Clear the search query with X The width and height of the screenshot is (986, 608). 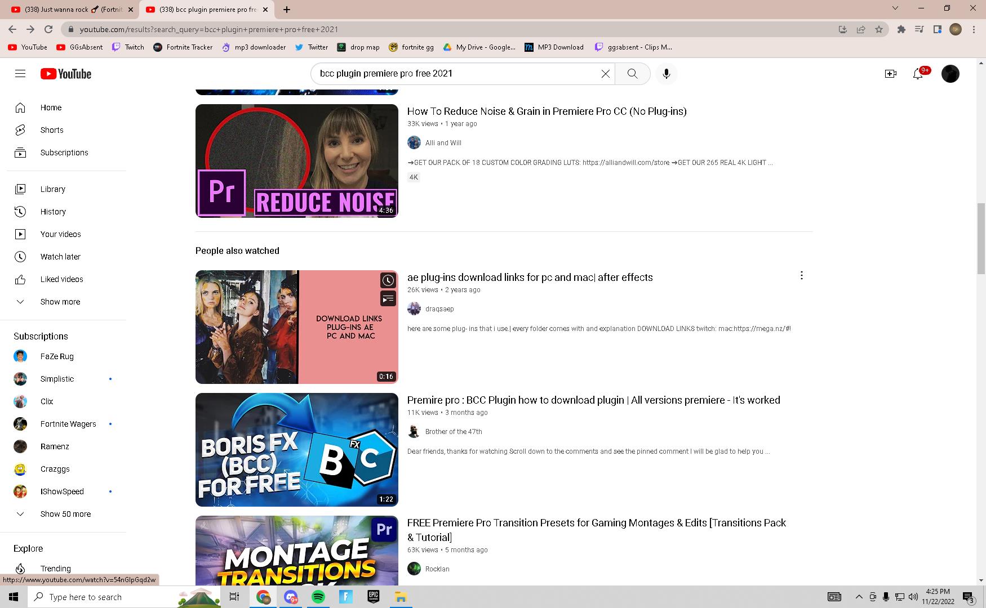pos(605,74)
